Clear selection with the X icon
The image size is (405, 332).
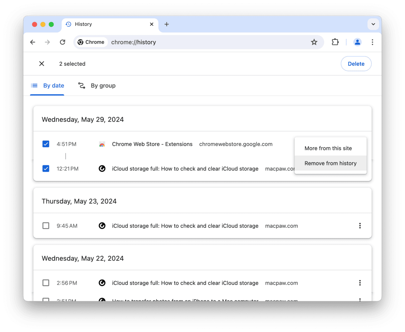click(x=42, y=64)
